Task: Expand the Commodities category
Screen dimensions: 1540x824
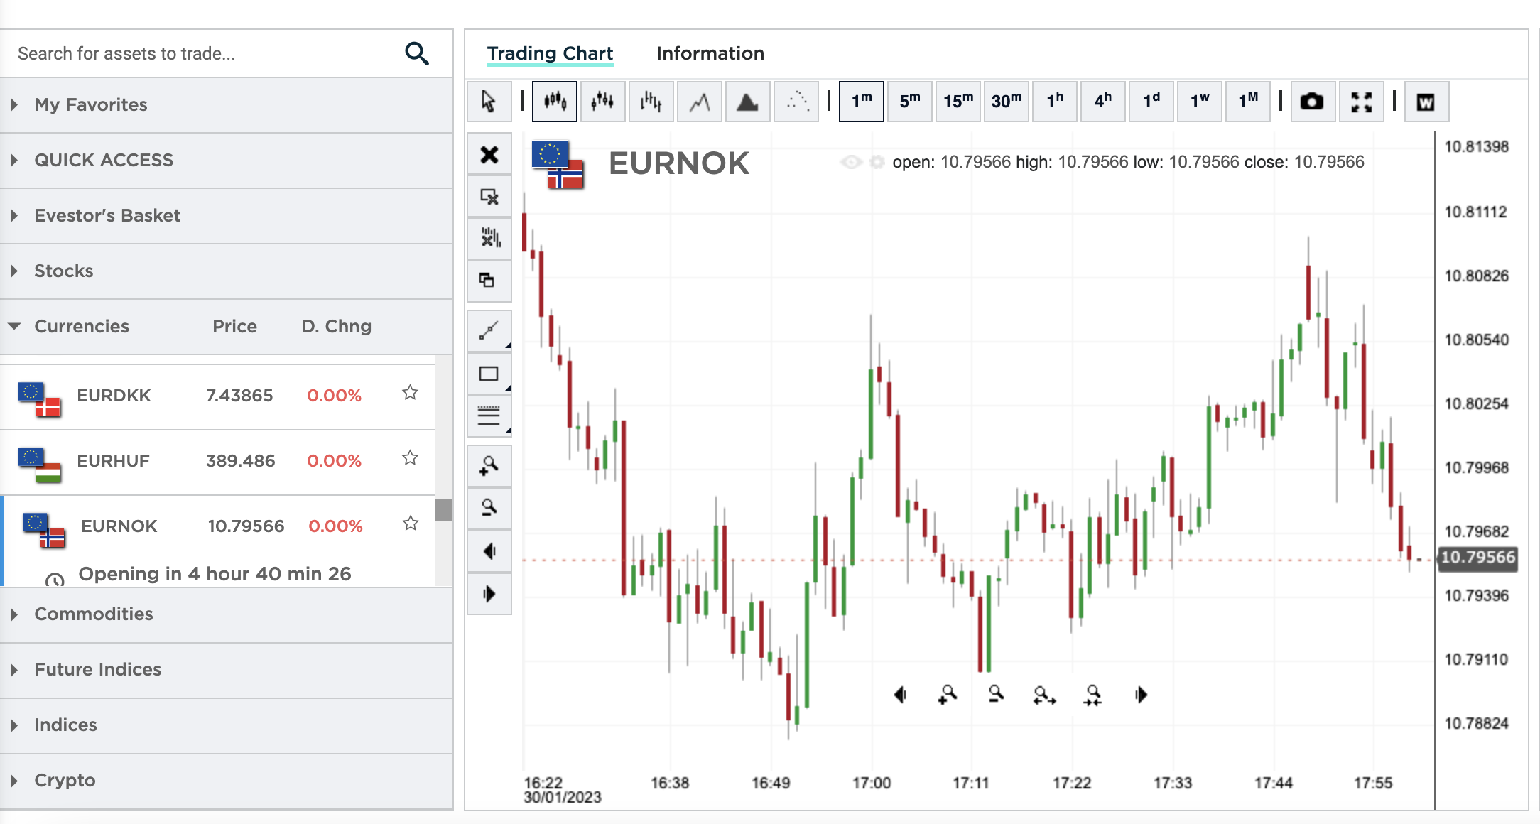Action: pos(93,614)
